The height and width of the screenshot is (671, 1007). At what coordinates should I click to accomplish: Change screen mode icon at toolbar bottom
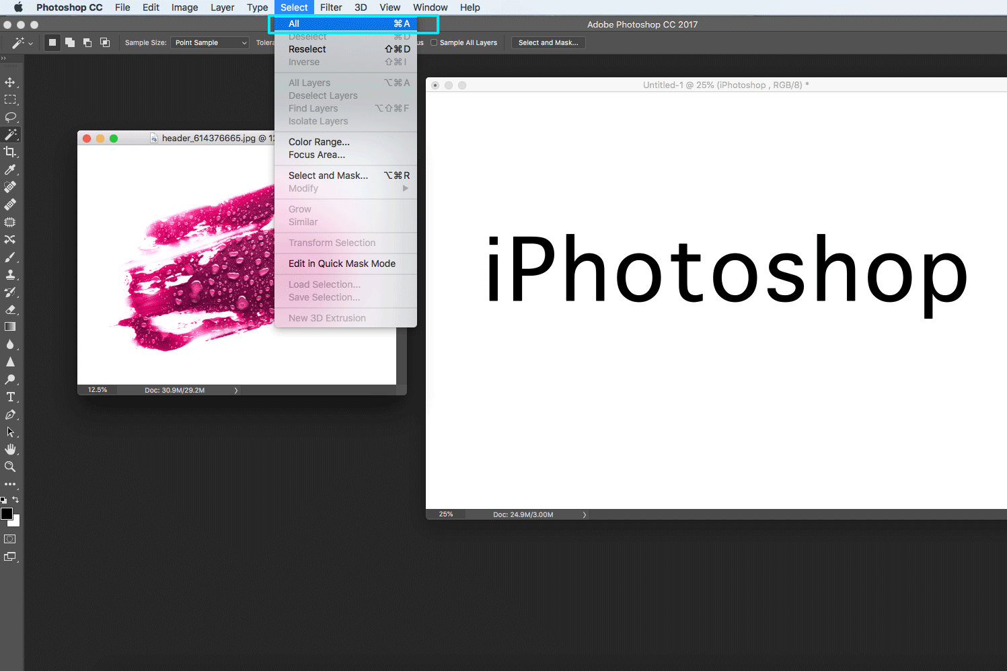[10, 557]
